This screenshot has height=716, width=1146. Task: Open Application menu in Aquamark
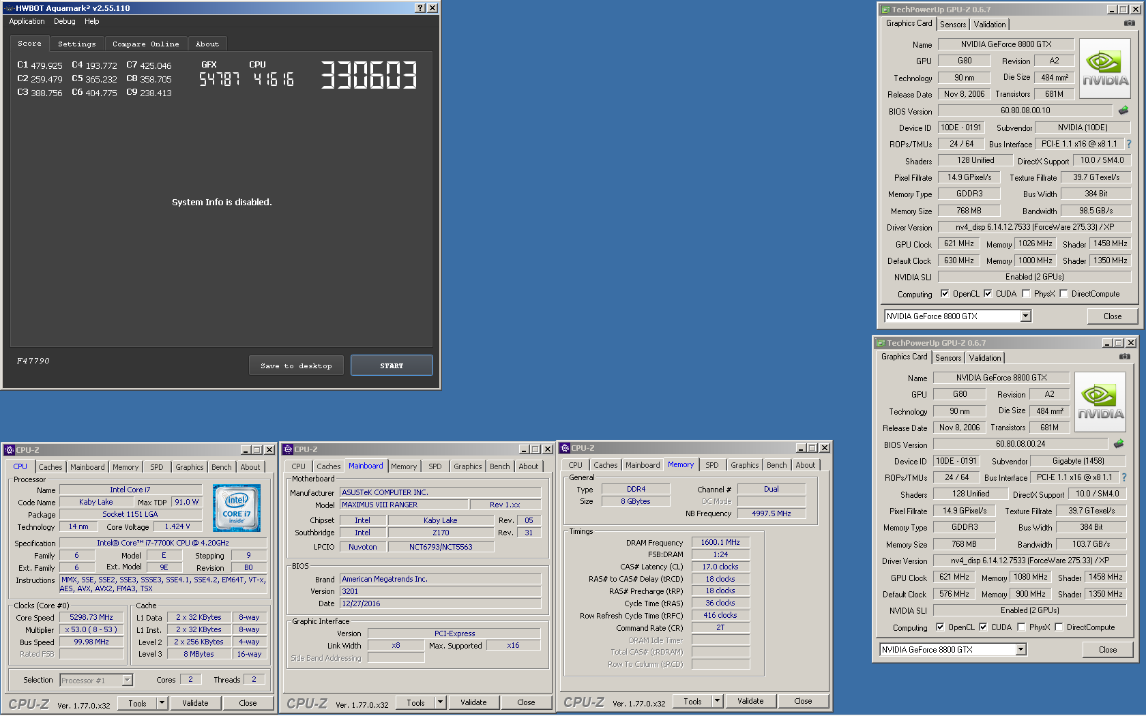pos(27,21)
